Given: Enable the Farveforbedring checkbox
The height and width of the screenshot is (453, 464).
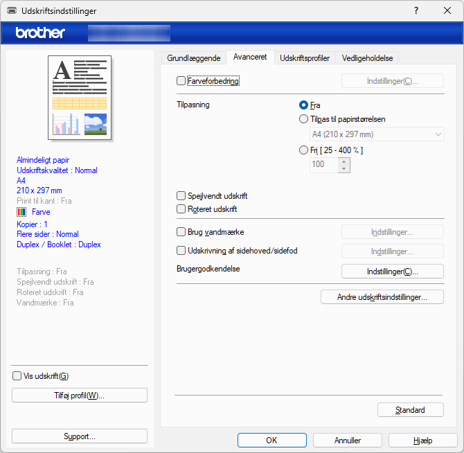Looking at the screenshot, I should click(181, 81).
